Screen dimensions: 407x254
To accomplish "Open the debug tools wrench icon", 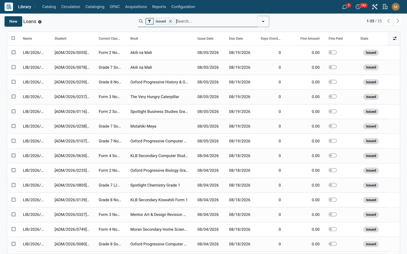I will 374,7.
